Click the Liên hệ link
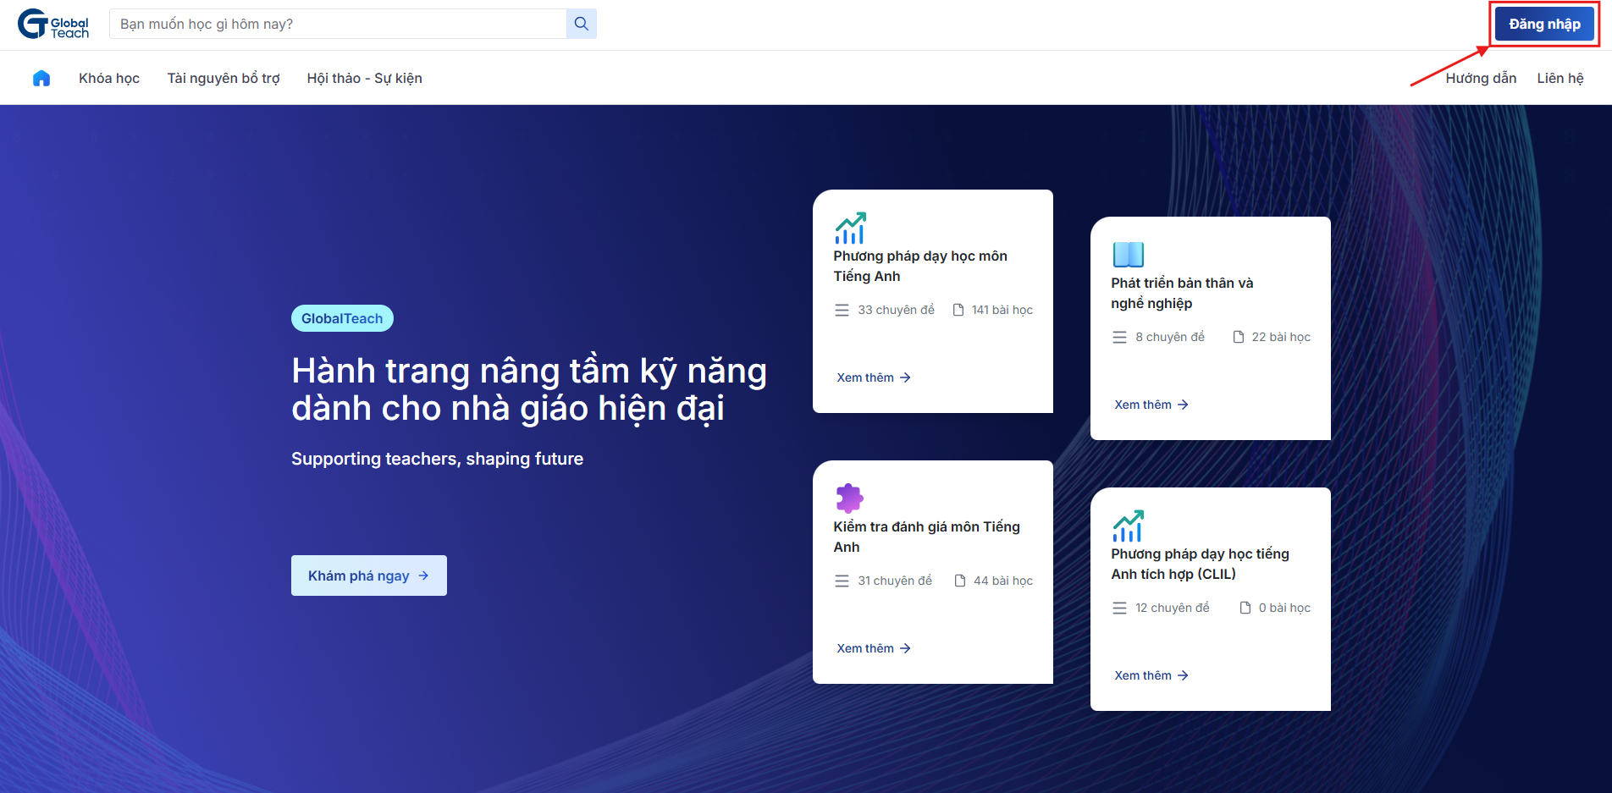The width and height of the screenshot is (1612, 793). tap(1560, 77)
